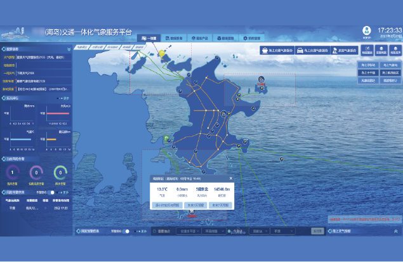Click the gauge showing 1 alert
This screenshot has height=262, width=403.
click(x=12, y=173)
